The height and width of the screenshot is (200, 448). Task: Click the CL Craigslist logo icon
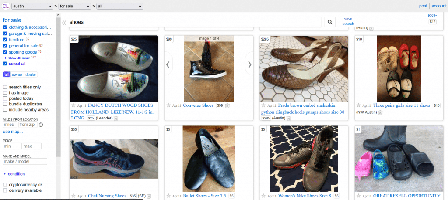(5, 6)
